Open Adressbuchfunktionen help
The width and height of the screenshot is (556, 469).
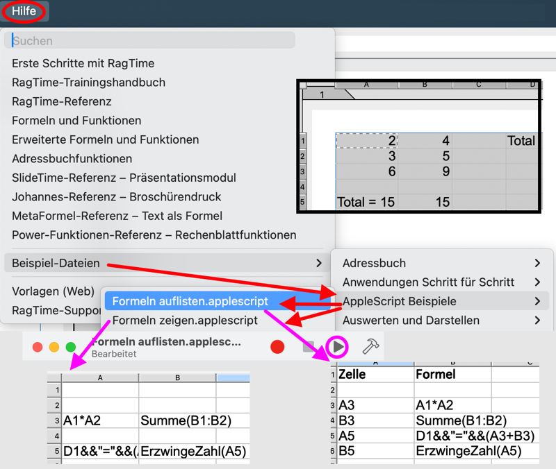click(72, 159)
